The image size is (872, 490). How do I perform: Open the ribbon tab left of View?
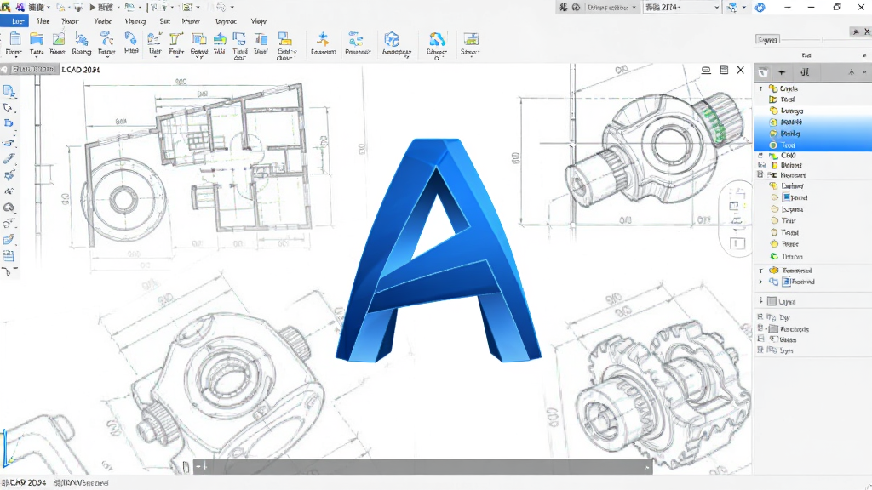point(226,21)
